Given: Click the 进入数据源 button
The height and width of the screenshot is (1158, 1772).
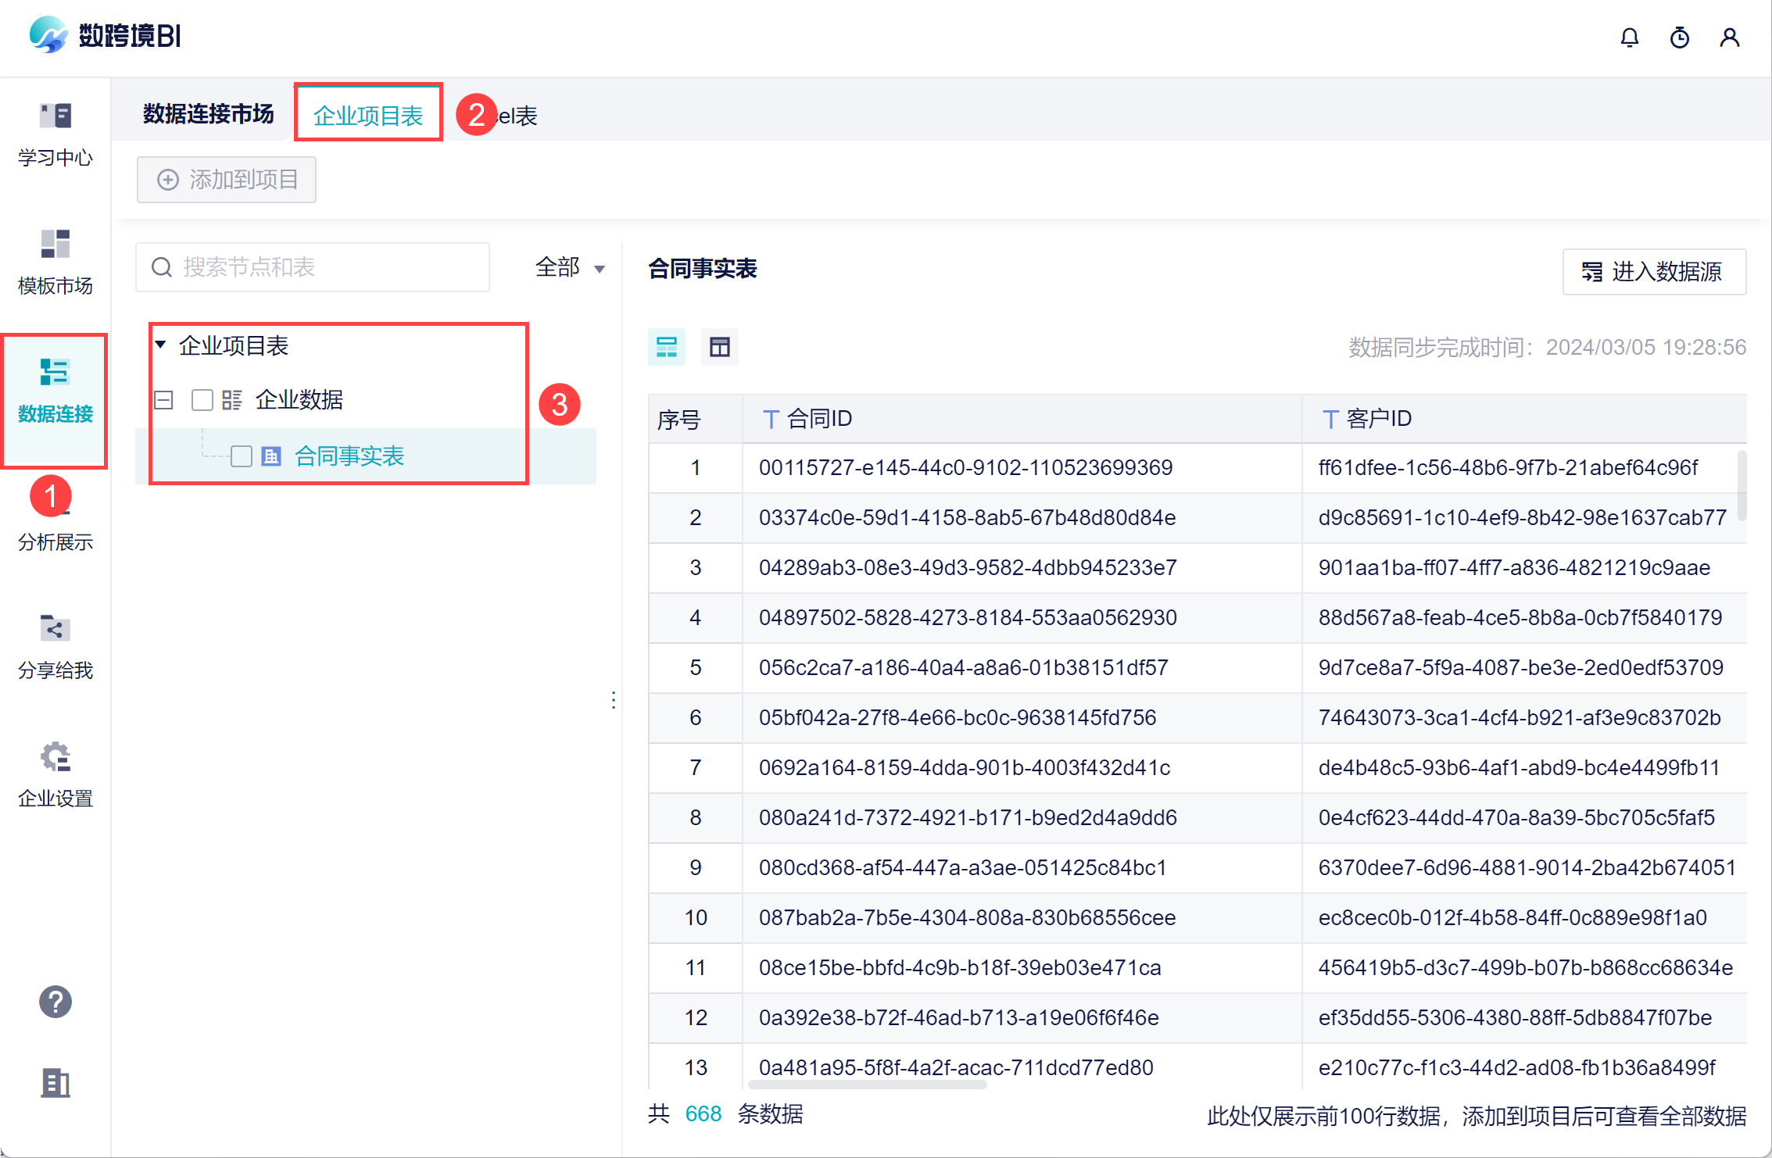Looking at the screenshot, I should click(1653, 272).
